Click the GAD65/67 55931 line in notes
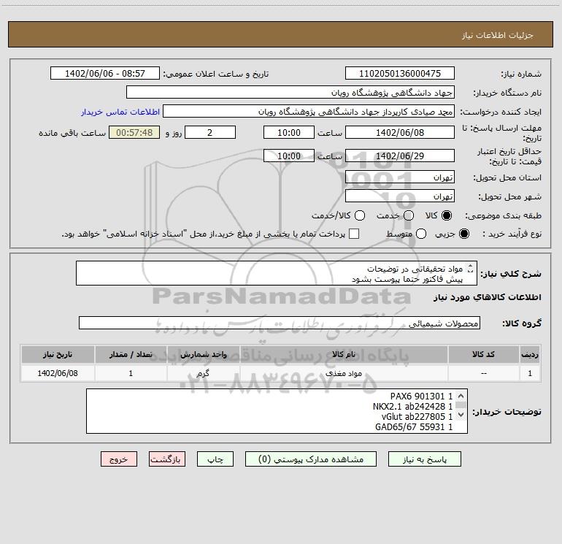The height and width of the screenshot is (544, 562). 414,426
